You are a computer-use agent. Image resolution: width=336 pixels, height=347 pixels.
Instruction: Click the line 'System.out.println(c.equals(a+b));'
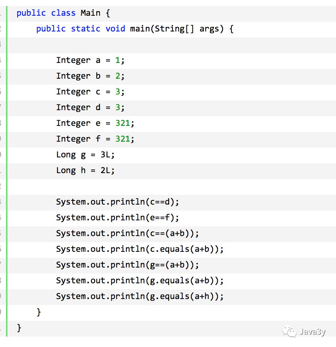click(140, 249)
